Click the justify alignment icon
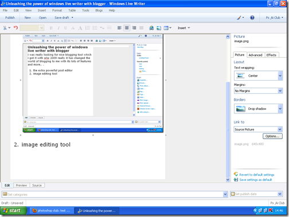The width and height of the screenshot is (289, 217). [x=142, y=28]
